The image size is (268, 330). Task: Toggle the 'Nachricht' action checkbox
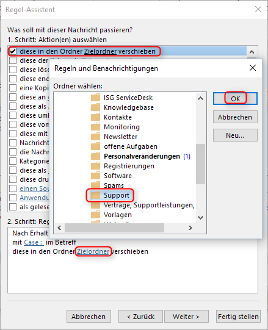coord(13,143)
